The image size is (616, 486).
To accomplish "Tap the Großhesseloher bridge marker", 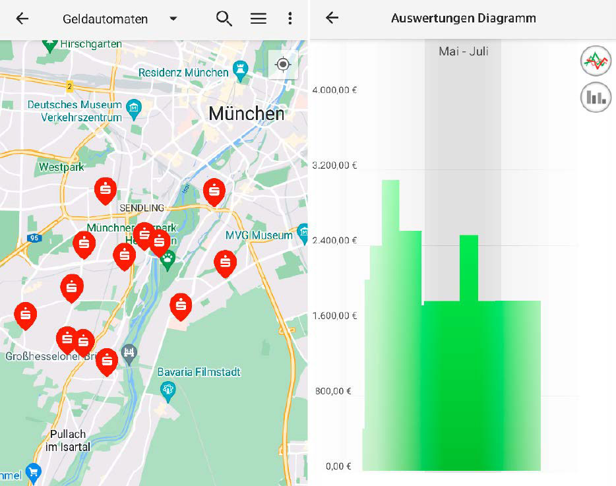I will tap(129, 355).
